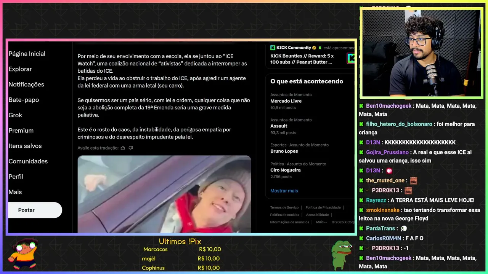
Task: Open the 'Informações de anúncios' footer link
Action: tap(290, 222)
